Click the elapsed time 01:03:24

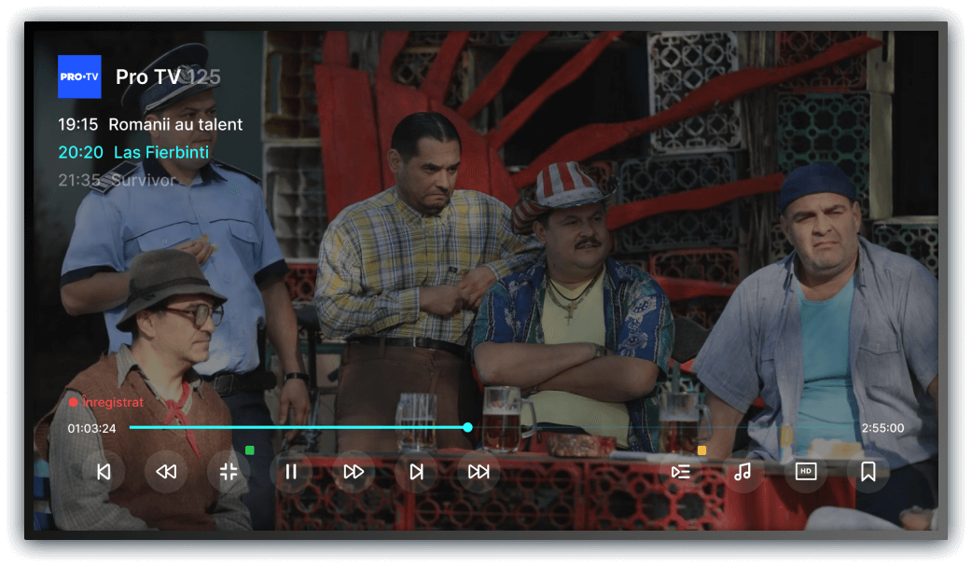pyautogui.click(x=91, y=428)
